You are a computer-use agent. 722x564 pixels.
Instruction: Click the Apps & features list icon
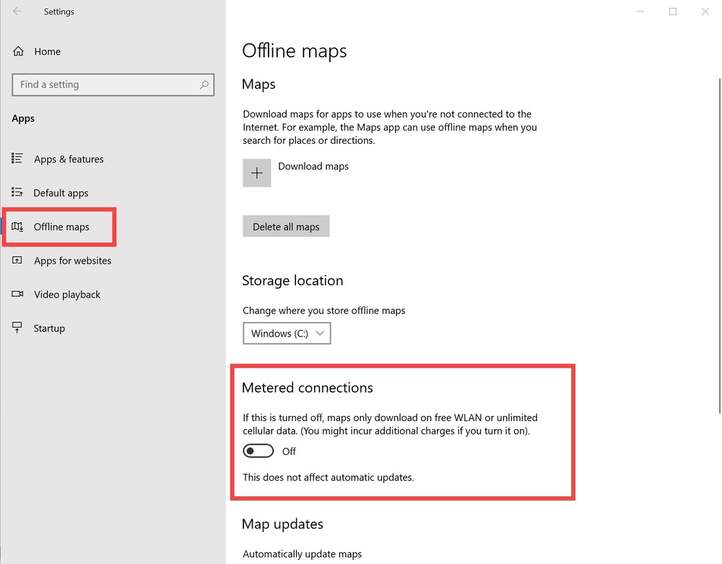17,159
